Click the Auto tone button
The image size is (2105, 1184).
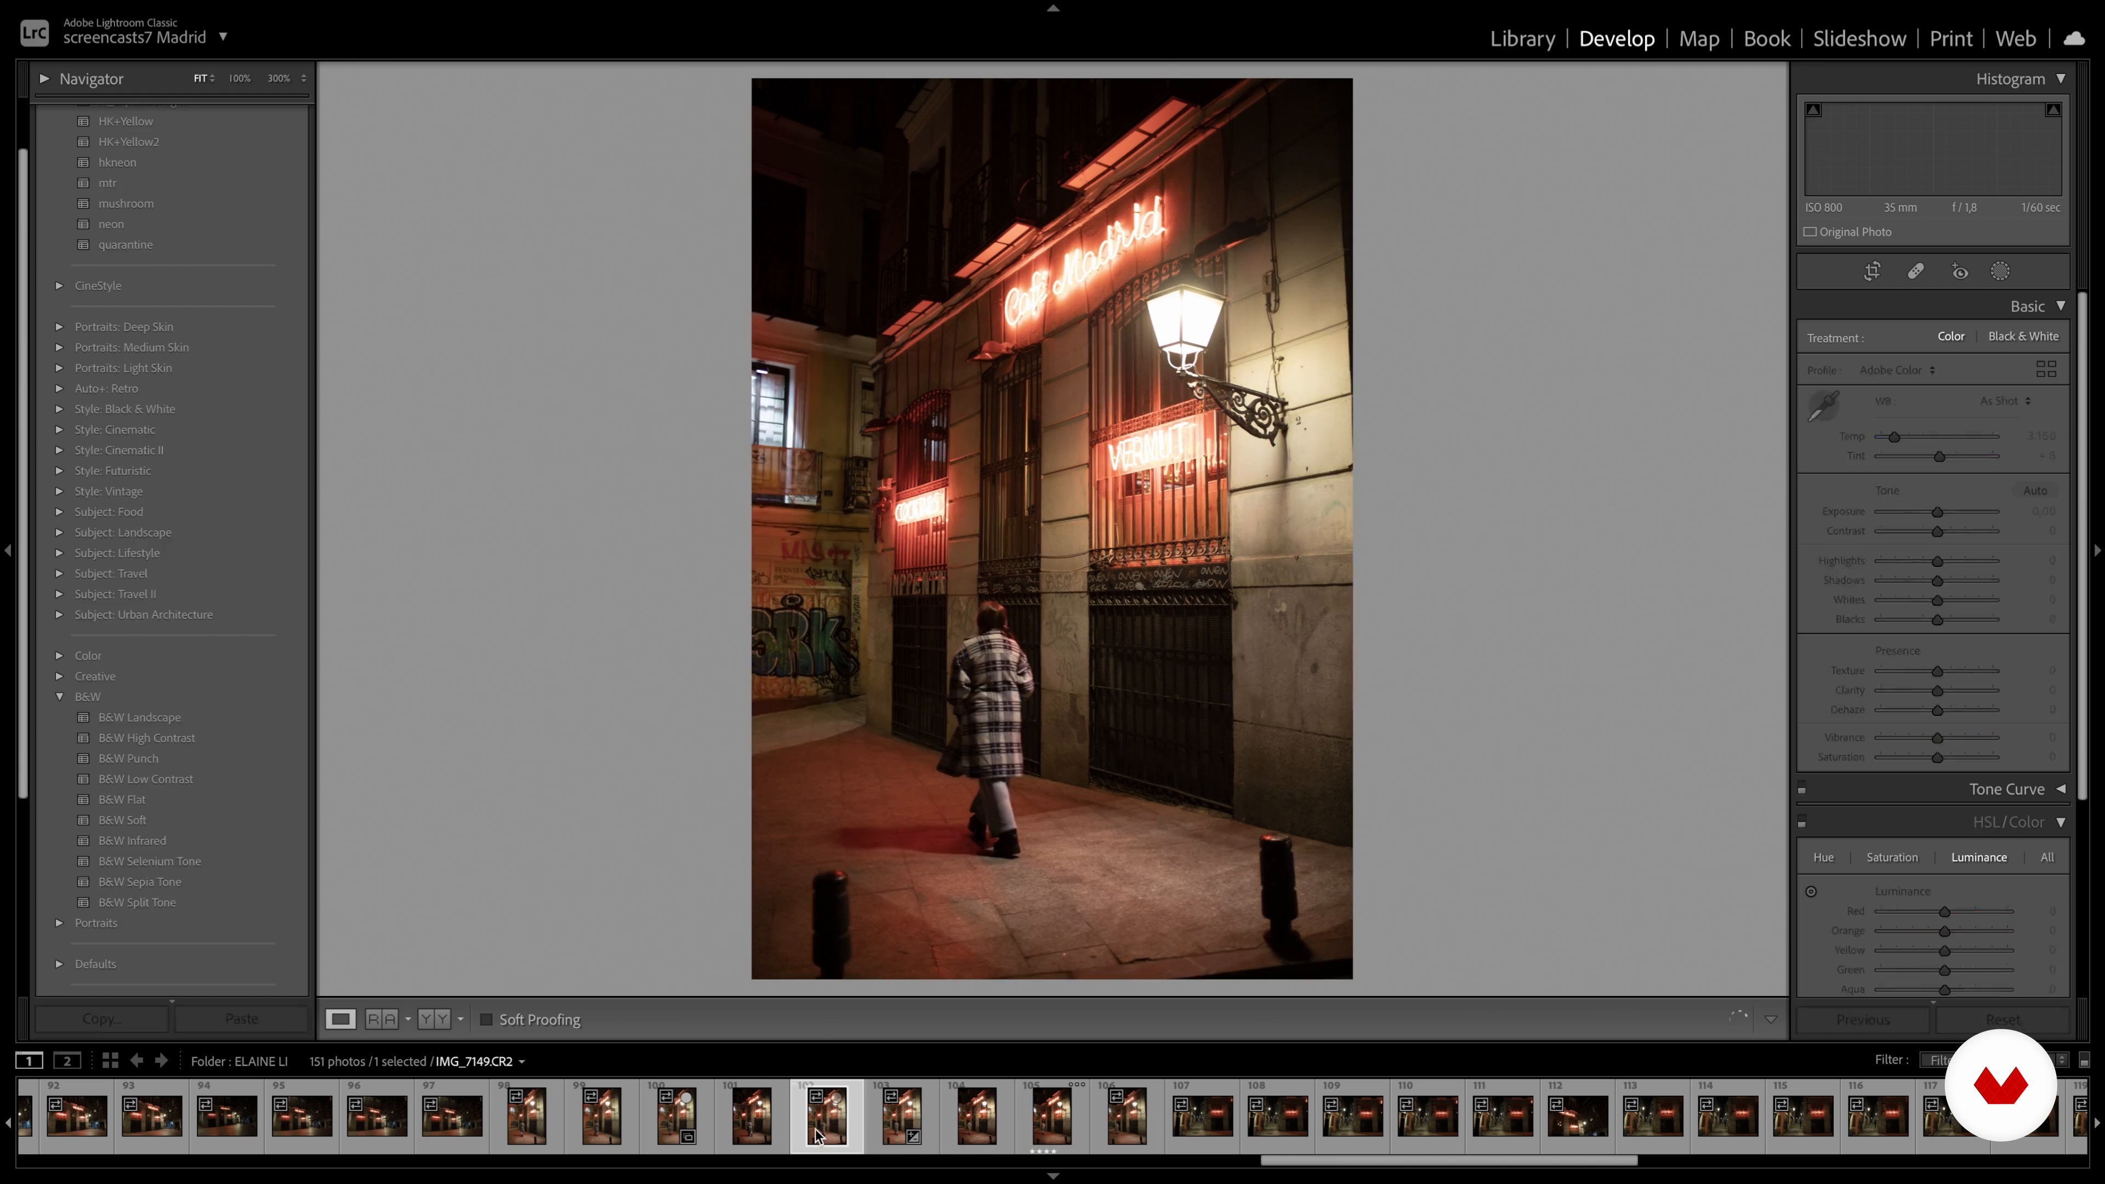(x=2035, y=490)
